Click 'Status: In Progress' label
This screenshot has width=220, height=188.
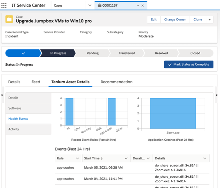coord(19,64)
